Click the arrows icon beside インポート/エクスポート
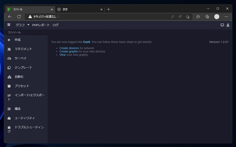 (x=9, y=95)
